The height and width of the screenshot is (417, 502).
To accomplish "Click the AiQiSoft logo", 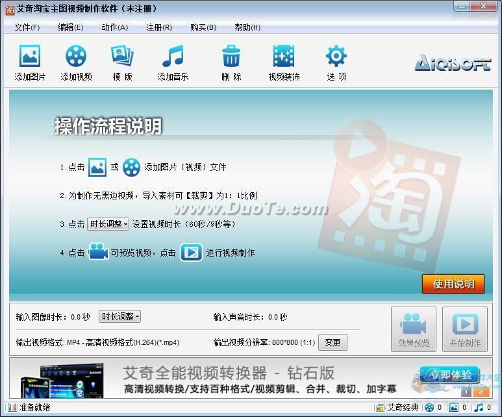I will click(453, 62).
